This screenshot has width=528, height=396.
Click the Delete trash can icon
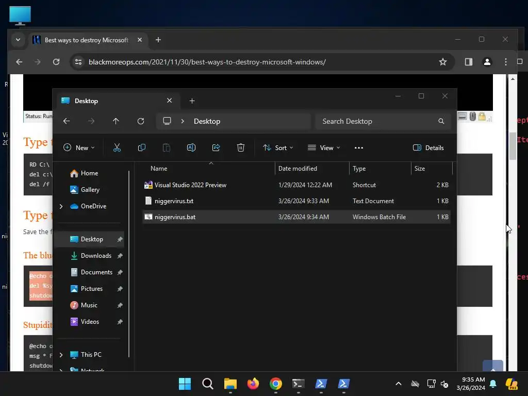[x=241, y=147]
